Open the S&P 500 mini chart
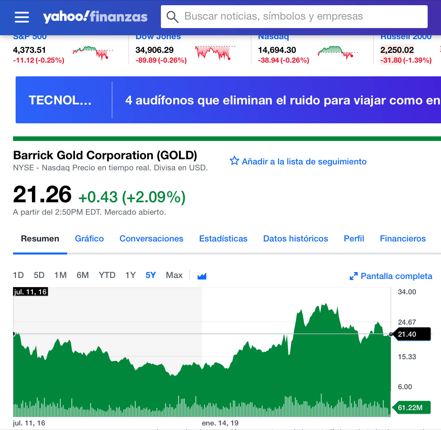 (x=92, y=53)
